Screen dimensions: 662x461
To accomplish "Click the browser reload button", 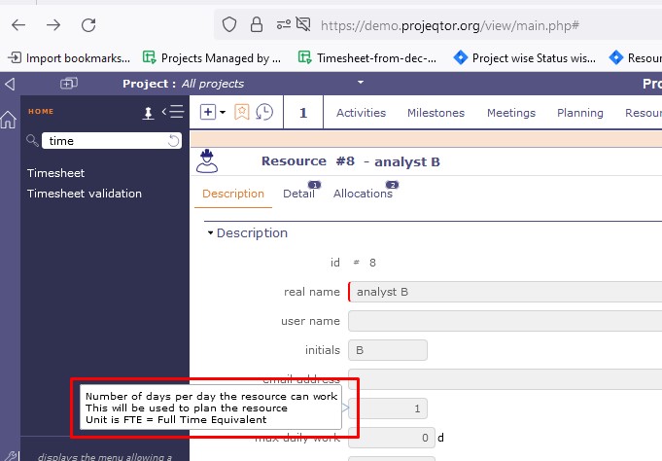I will 88,25.
